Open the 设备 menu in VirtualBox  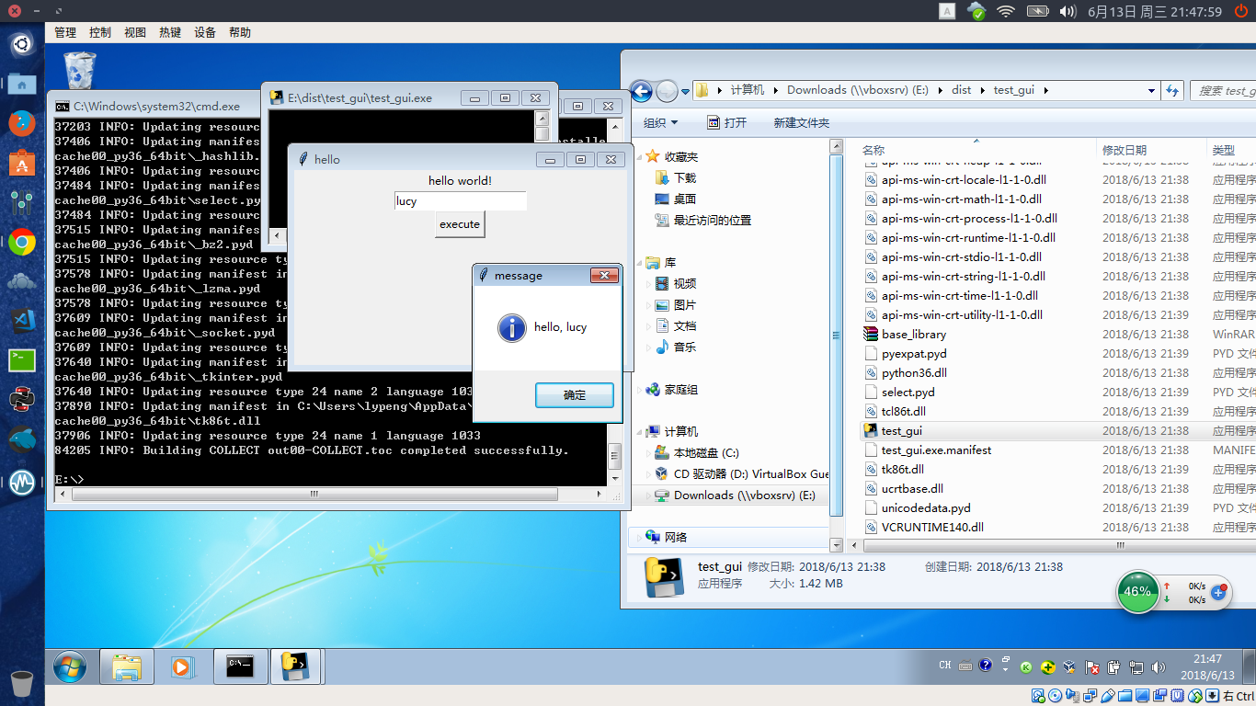point(205,32)
